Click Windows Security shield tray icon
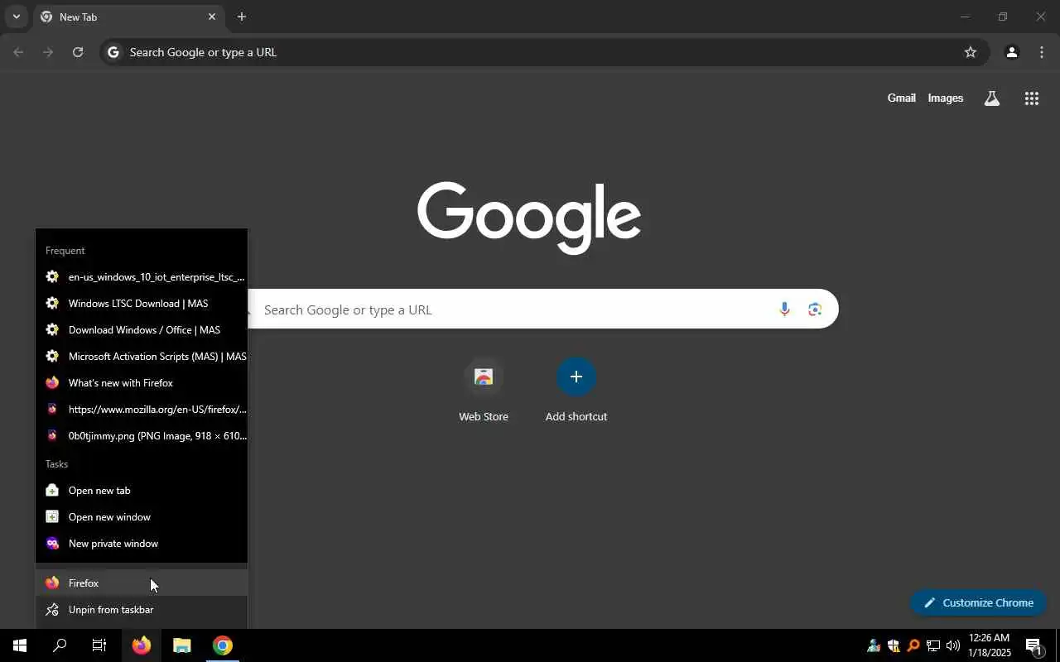Screen dimensions: 1060x662 click(894, 645)
